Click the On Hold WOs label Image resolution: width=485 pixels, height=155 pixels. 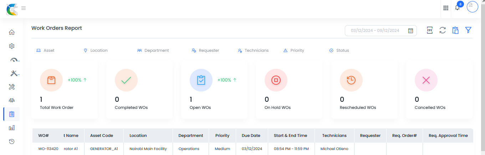click(x=278, y=107)
